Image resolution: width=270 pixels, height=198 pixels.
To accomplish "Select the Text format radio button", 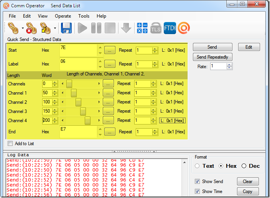I will click(x=197, y=166).
